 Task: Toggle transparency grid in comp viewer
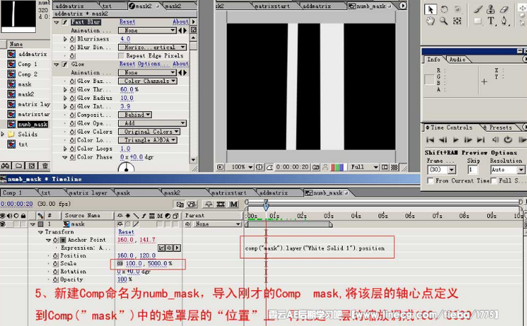click(x=394, y=167)
